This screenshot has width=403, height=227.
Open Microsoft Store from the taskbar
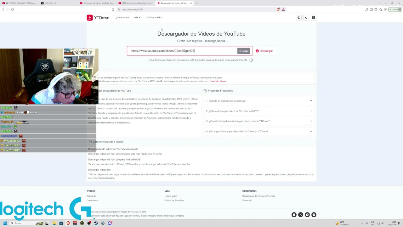[x=61, y=223]
